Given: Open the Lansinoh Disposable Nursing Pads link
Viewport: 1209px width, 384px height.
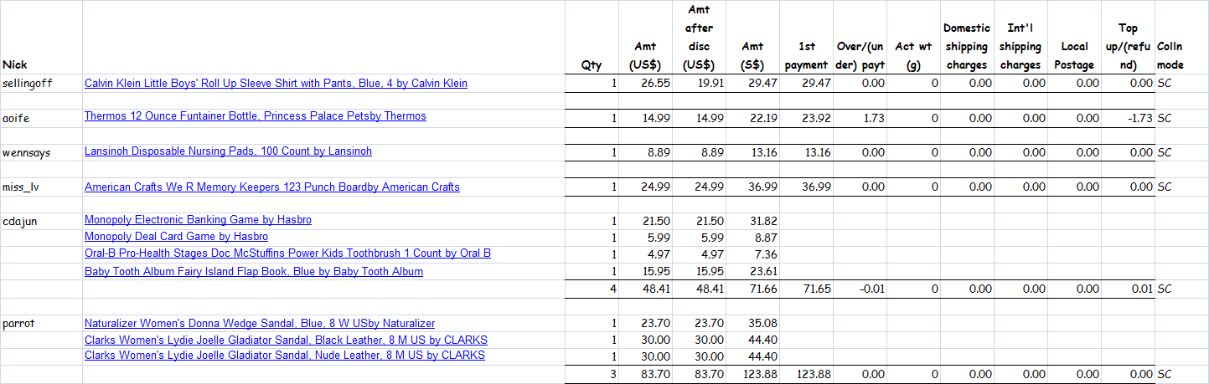Looking at the screenshot, I should point(228,151).
